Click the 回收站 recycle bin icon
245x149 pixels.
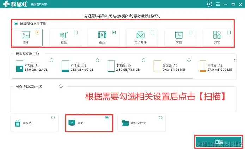(x=17, y=123)
